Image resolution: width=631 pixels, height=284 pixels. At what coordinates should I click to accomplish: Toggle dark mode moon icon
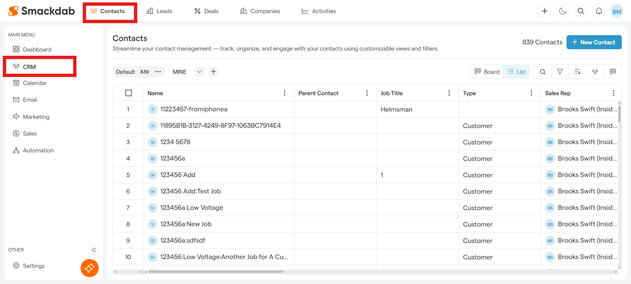tap(563, 11)
